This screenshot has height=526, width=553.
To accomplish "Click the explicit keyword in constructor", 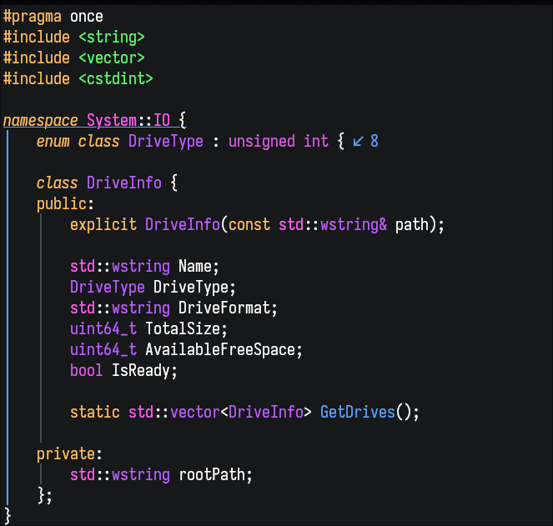I will point(103,224).
